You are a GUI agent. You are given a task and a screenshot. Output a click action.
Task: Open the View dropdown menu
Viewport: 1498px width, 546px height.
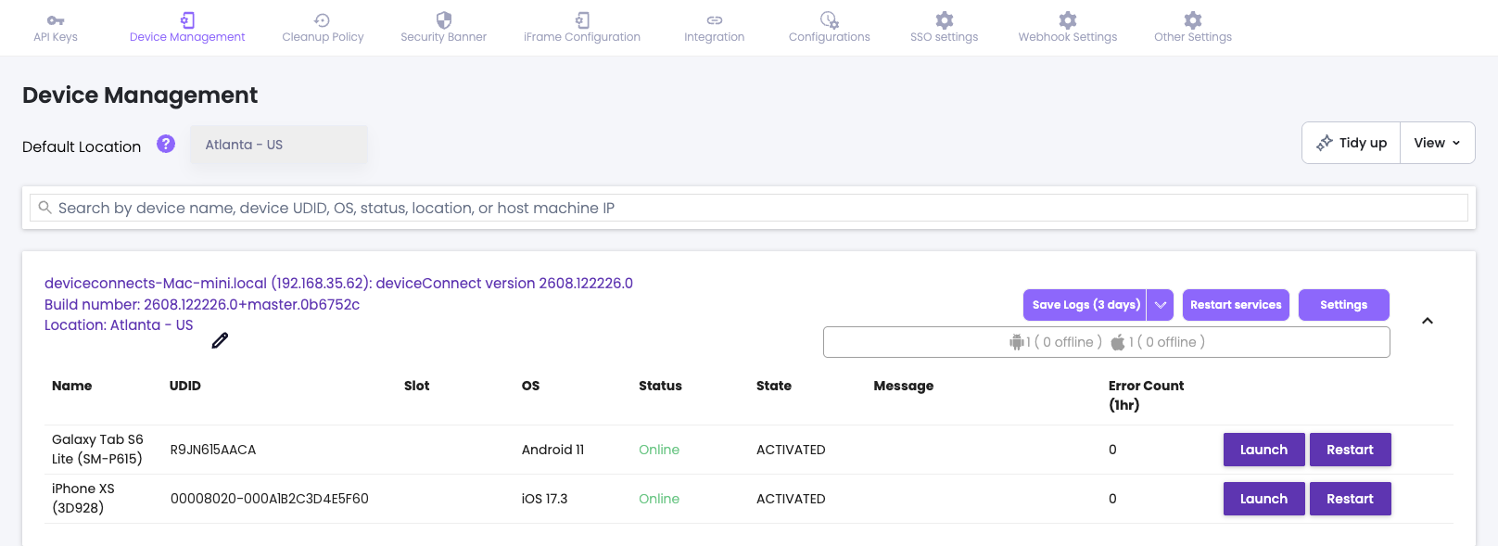(x=1437, y=143)
